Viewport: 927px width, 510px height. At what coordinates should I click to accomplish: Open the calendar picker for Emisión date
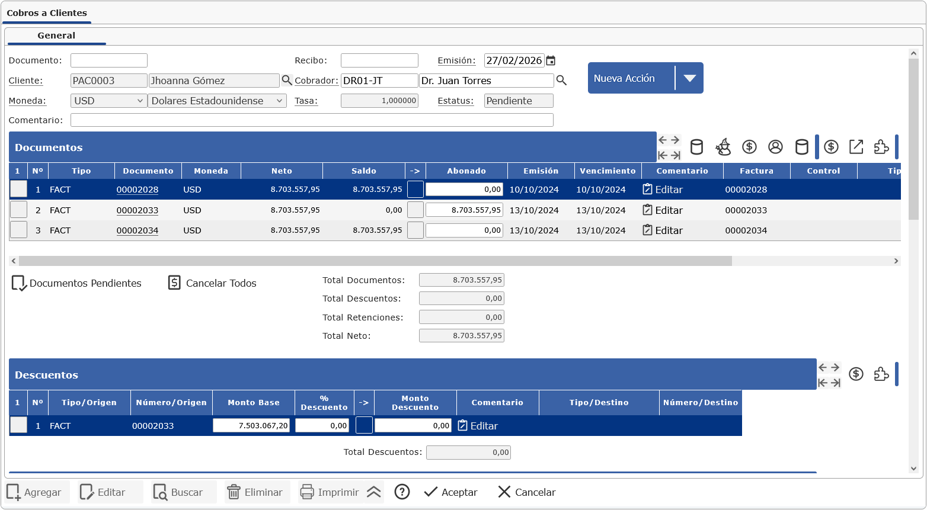(x=551, y=60)
